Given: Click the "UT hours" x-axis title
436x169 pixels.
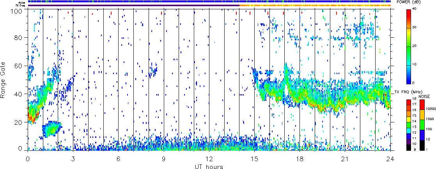Looking at the screenshot, I should (x=209, y=166).
